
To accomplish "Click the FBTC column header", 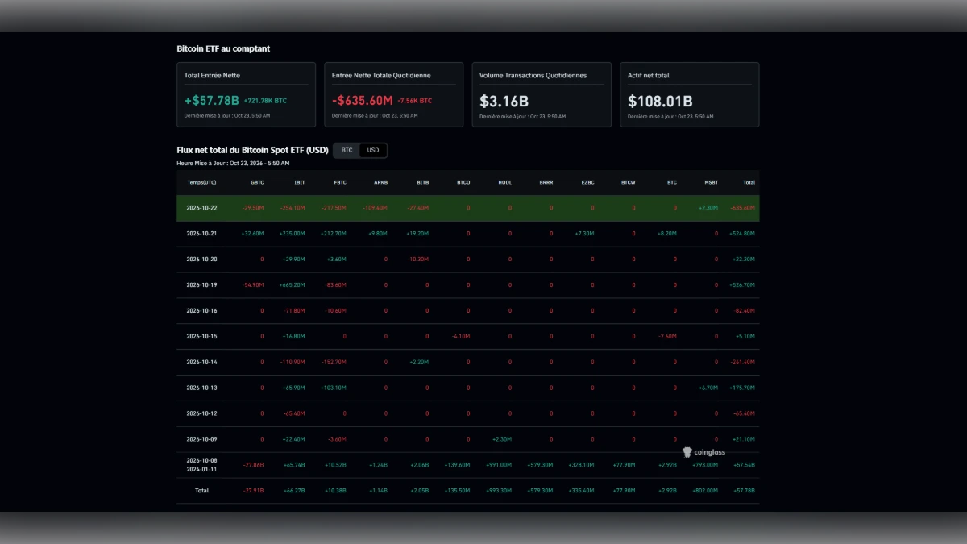I will pos(340,182).
